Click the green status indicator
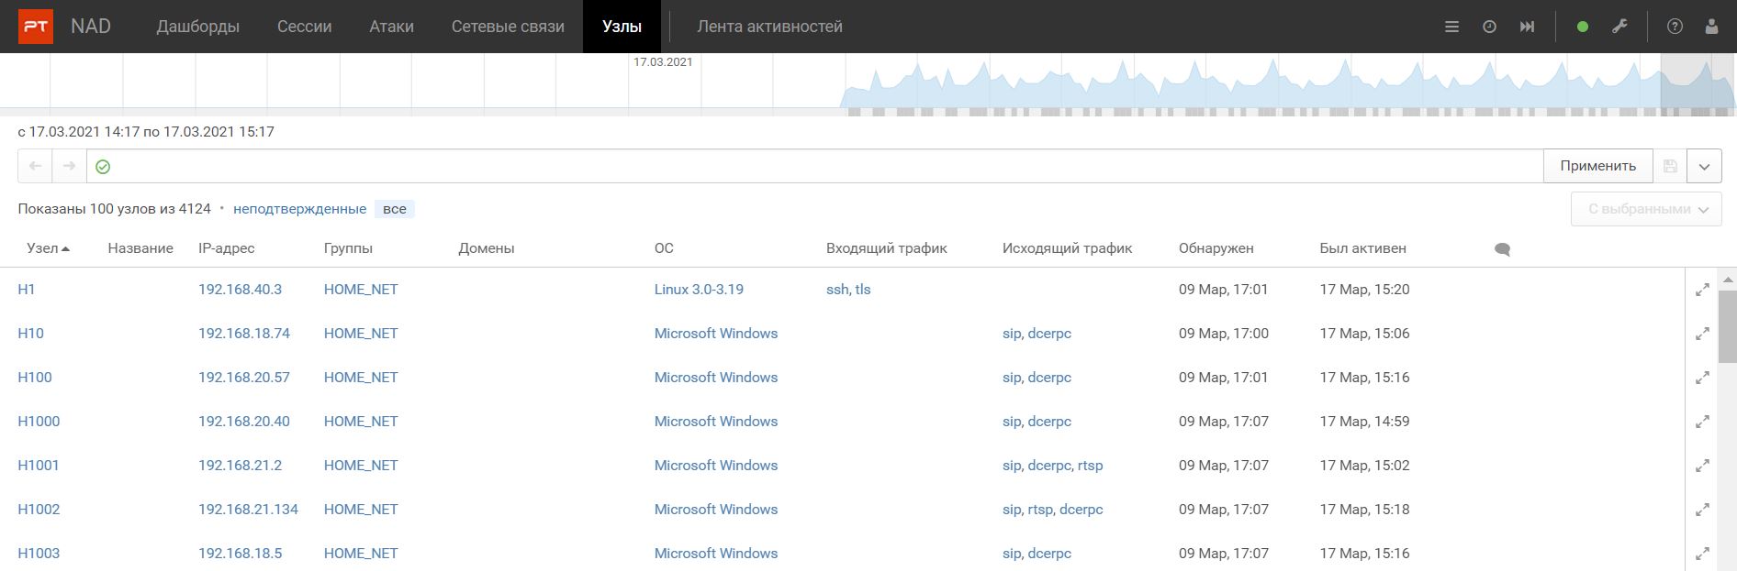The image size is (1737, 571). point(1582,27)
